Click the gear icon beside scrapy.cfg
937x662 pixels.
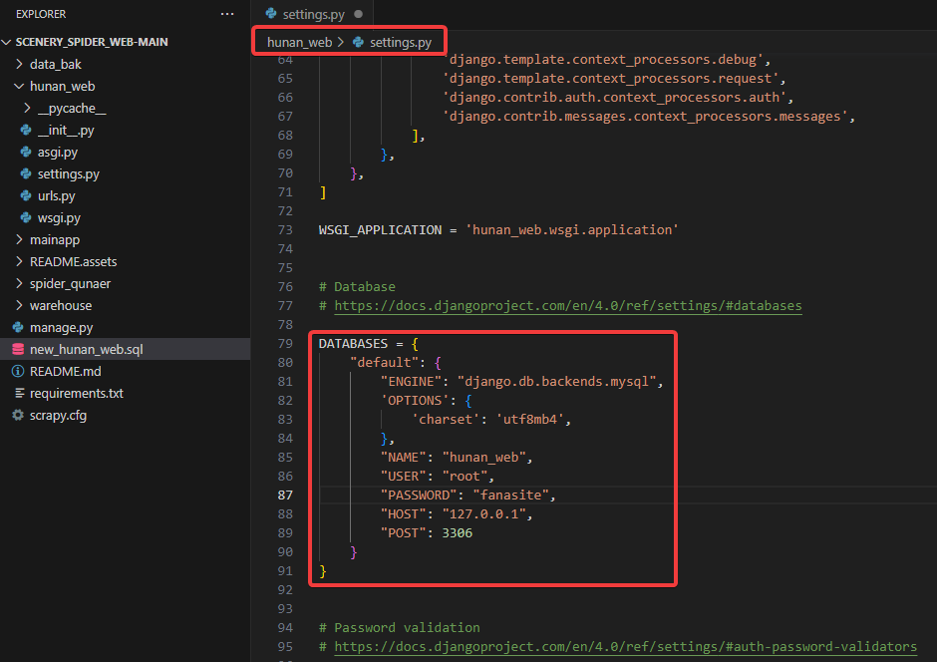pos(18,415)
